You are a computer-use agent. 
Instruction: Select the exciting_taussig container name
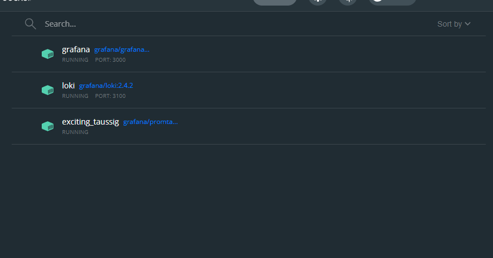coord(90,122)
